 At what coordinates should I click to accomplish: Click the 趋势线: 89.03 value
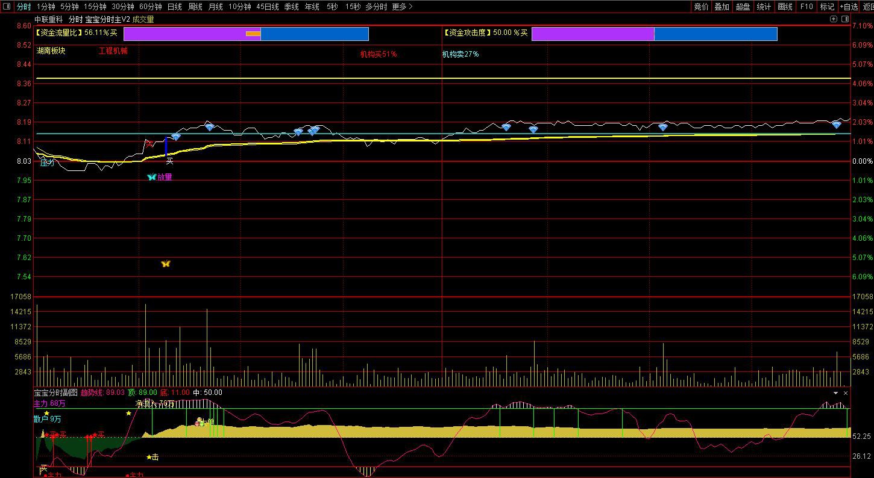[102, 393]
